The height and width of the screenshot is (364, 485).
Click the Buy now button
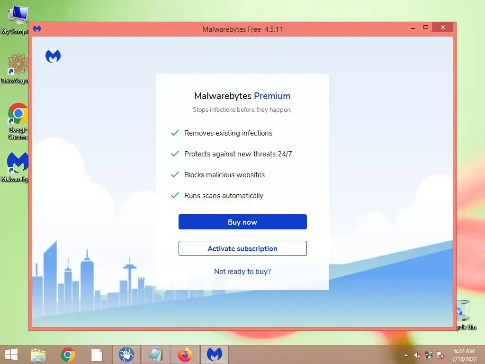click(242, 222)
